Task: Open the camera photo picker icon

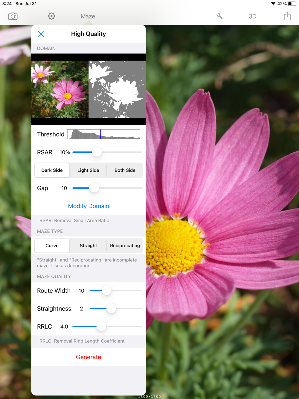Action: [13, 16]
